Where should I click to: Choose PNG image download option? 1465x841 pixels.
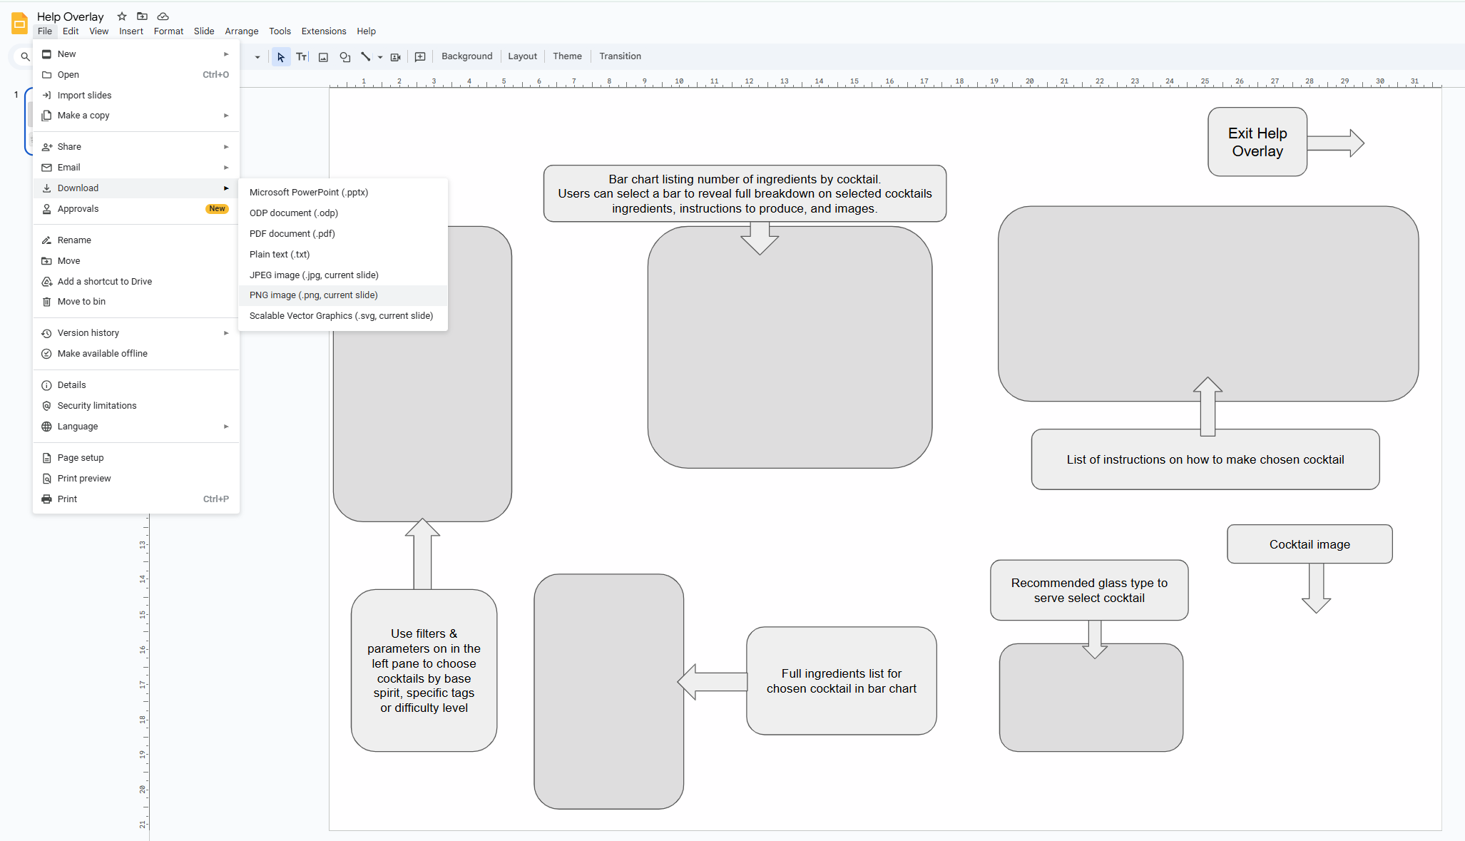[313, 295]
